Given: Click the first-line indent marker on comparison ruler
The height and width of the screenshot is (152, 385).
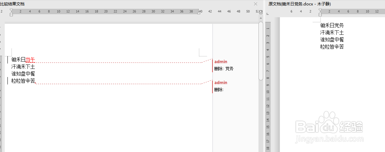Looking at the screenshot, I should (x=11, y=10).
